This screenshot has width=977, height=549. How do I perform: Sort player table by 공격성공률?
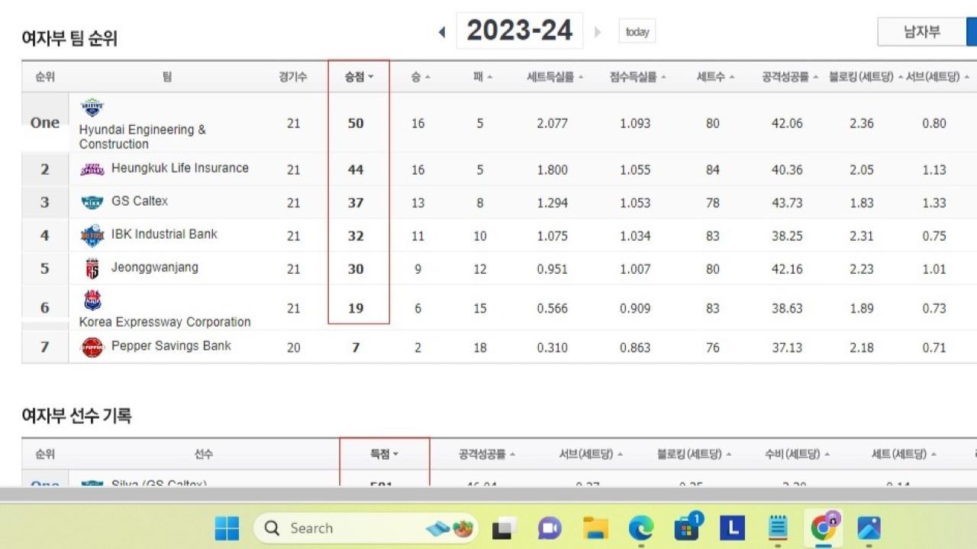tap(487, 454)
